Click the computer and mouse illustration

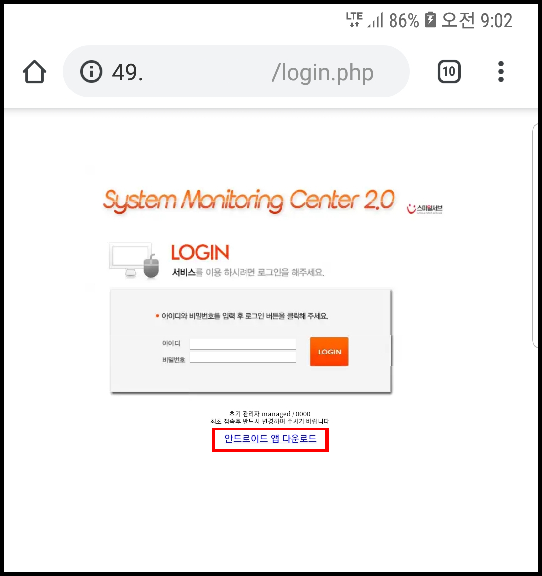click(134, 260)
